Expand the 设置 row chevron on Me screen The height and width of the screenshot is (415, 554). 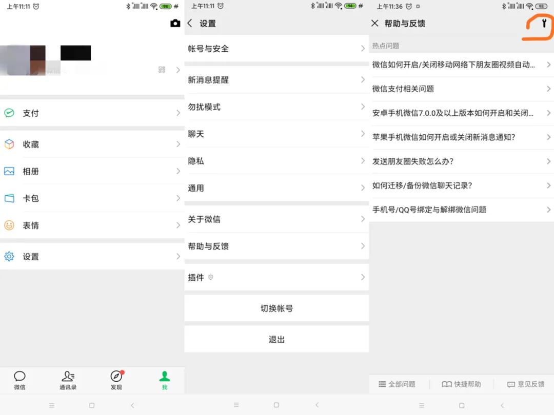pyautogui.click(x=178, y=256)
